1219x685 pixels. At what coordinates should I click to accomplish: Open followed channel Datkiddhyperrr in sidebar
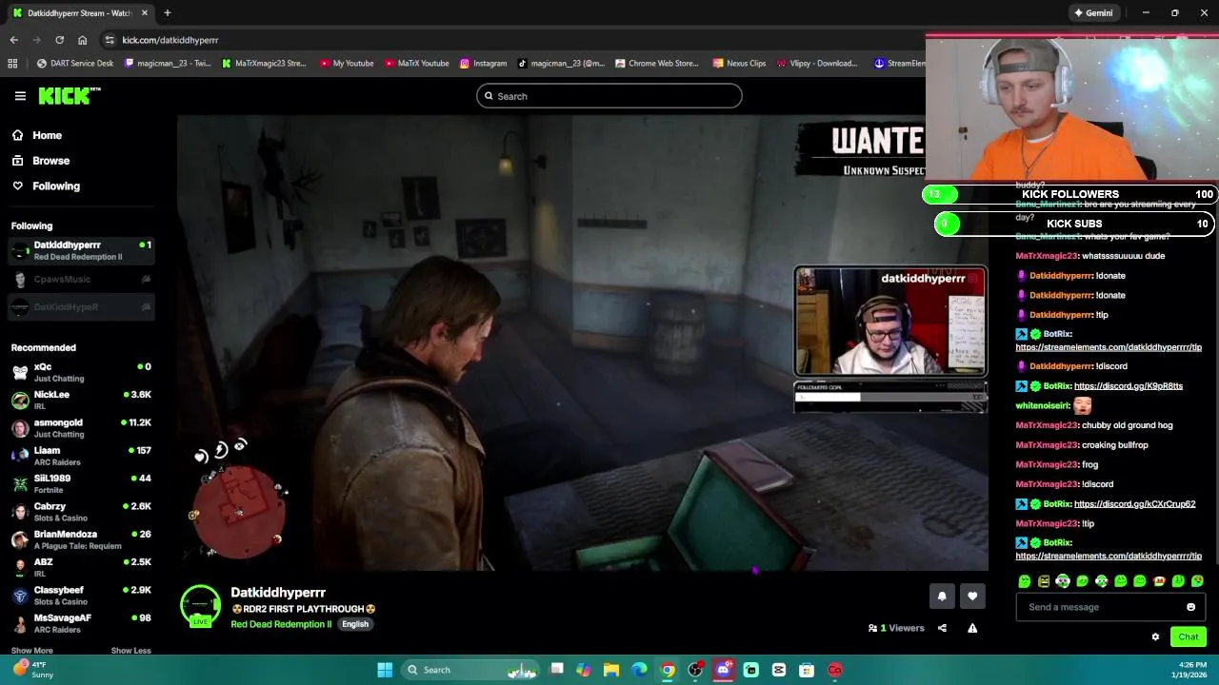point(81,250)
